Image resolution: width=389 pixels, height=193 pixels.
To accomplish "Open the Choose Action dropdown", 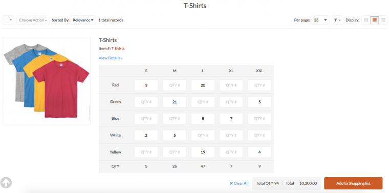I will click(33, 20).
